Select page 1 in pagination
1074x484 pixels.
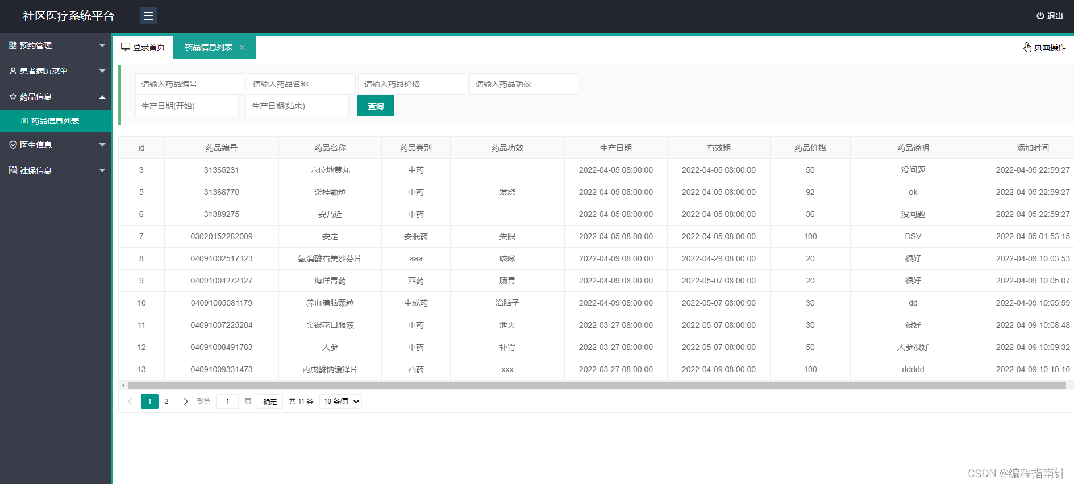click(149, 402)
